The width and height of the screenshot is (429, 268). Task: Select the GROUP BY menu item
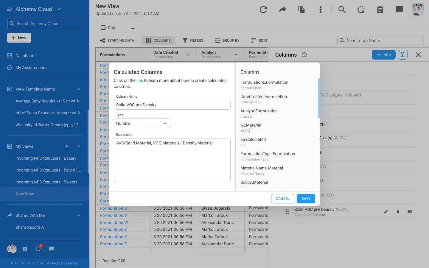[228, 40]
